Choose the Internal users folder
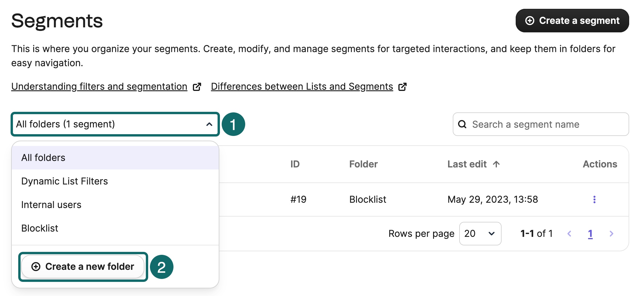The height and width of the screenshot is (296, 638). click(x=51, y=205)
